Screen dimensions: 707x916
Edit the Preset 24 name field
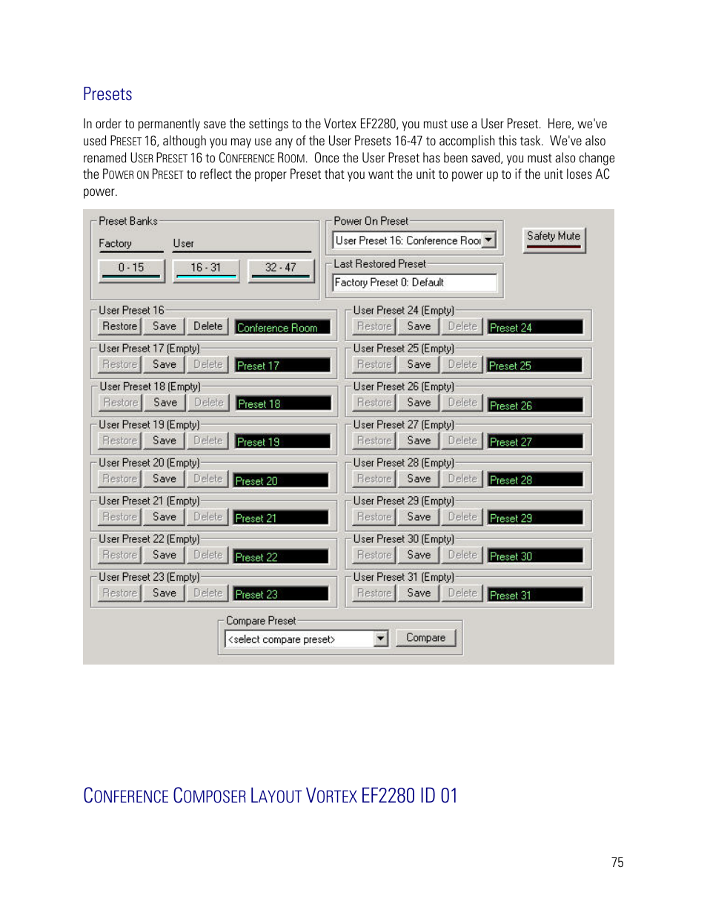[535, 327]
